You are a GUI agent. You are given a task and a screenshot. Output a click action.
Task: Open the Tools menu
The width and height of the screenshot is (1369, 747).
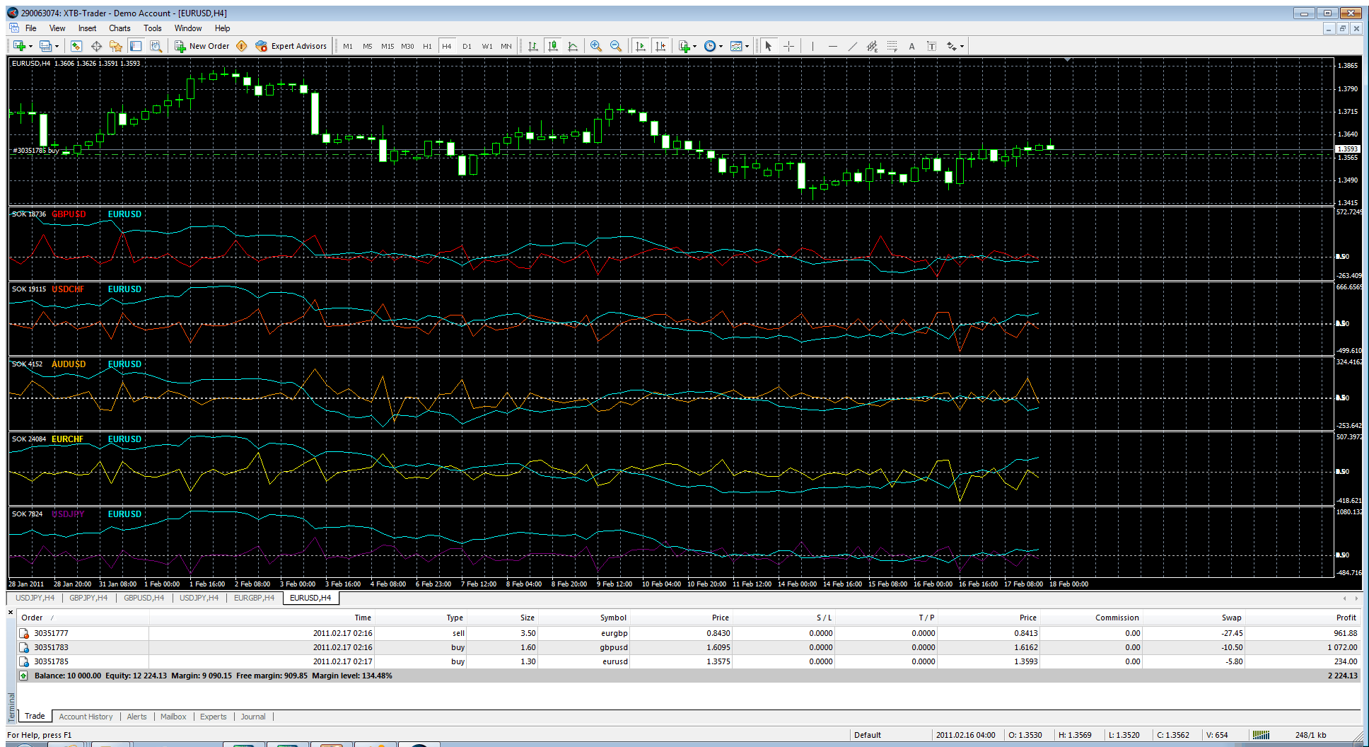(153, 28)
